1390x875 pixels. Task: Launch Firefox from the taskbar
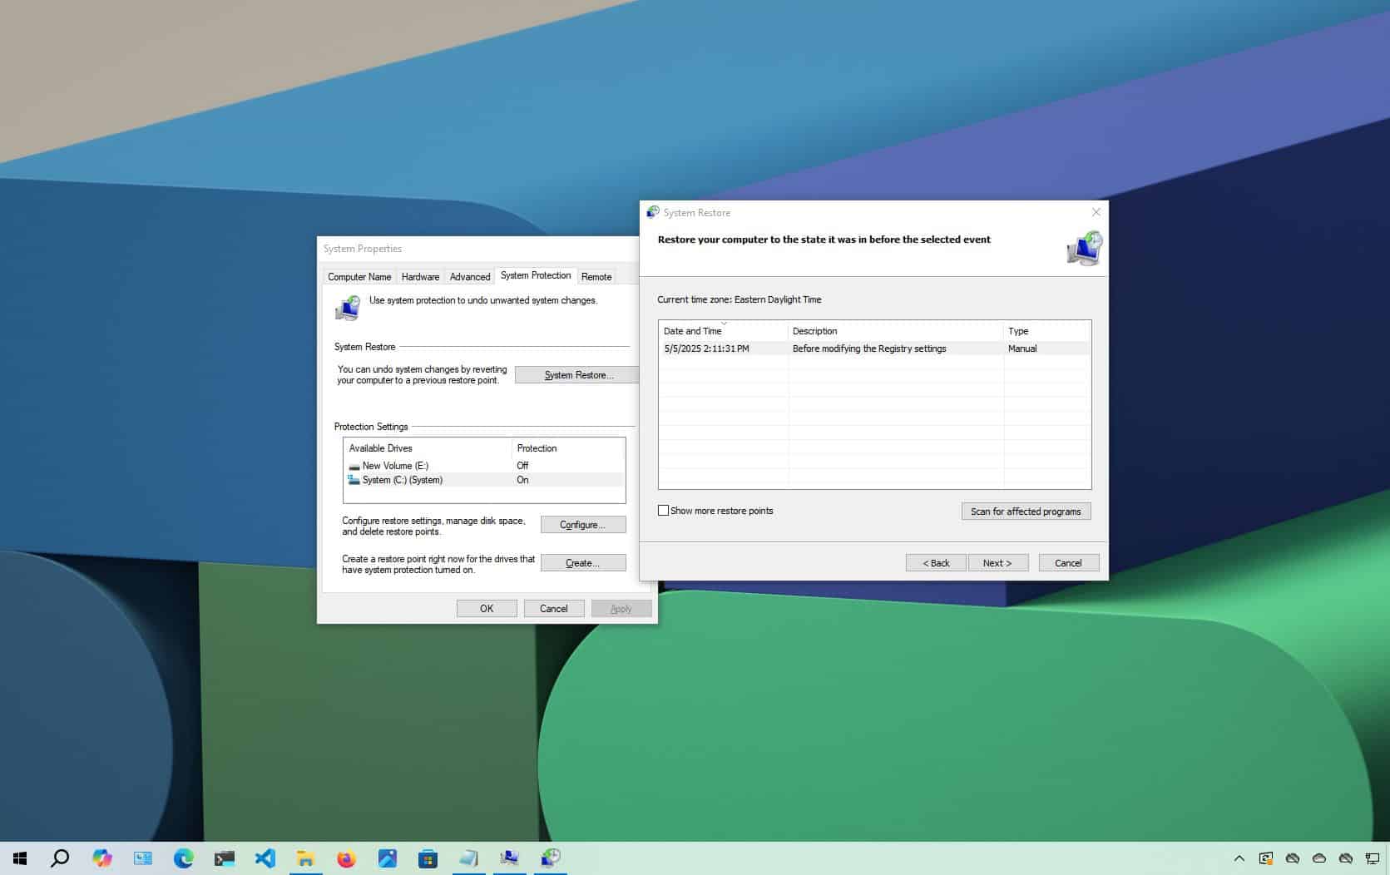346,858
